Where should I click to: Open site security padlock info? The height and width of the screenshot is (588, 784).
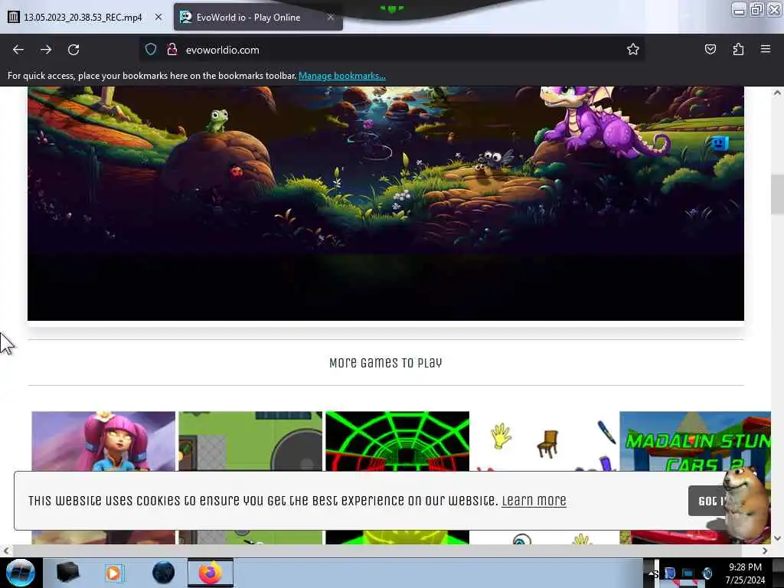(172, 49)
